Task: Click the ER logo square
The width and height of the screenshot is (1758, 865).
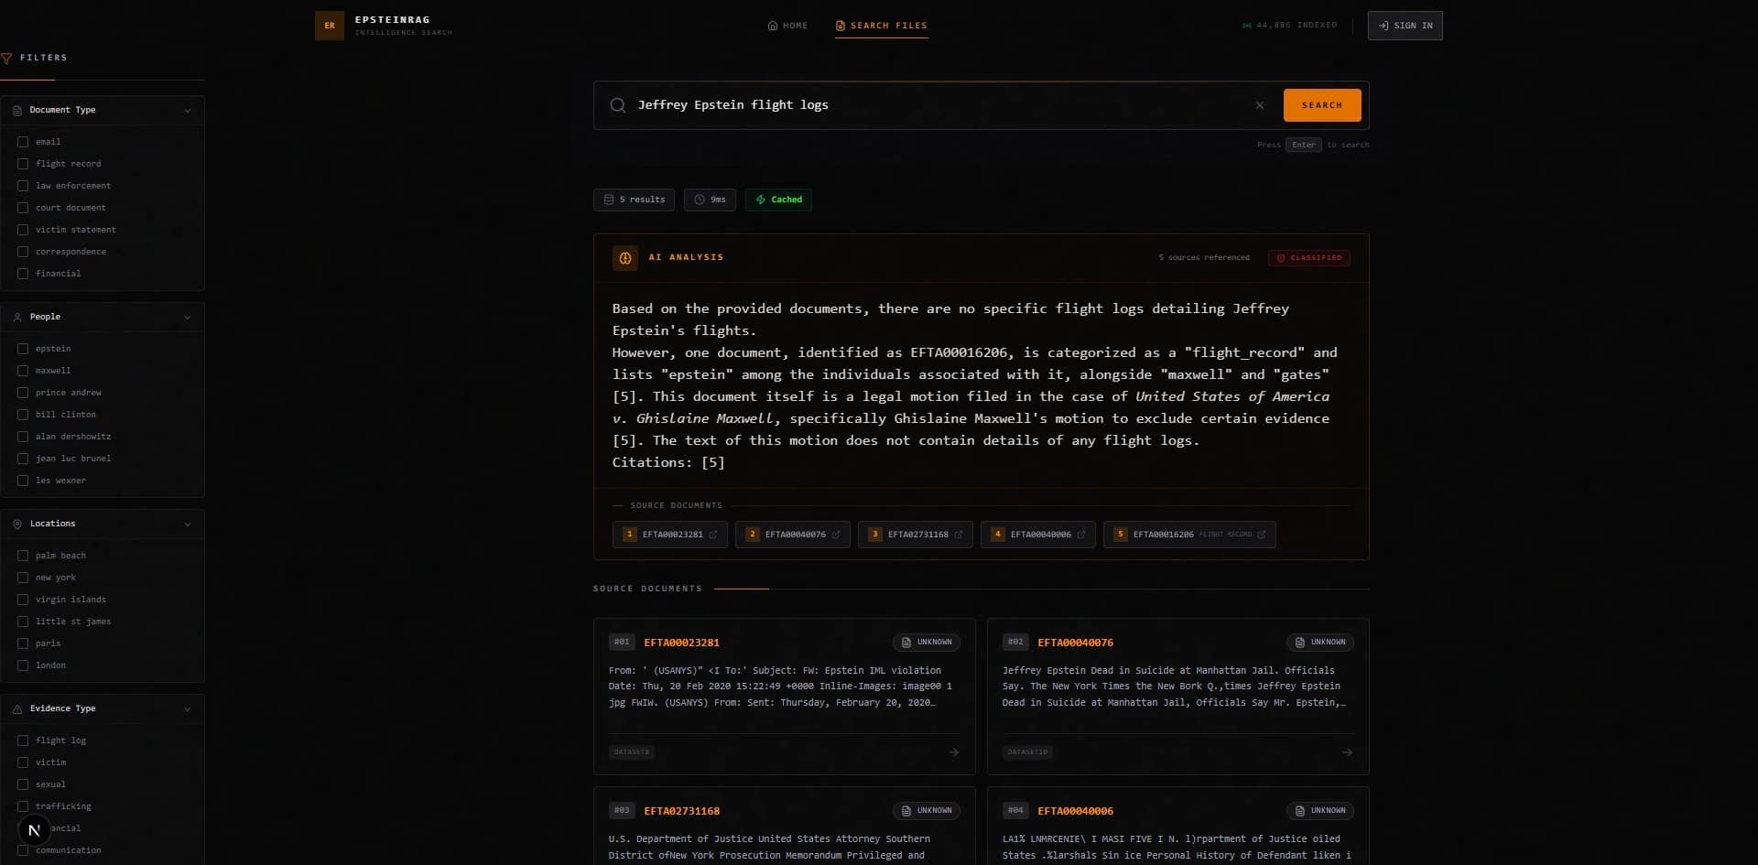Action: tap(330, 26)
